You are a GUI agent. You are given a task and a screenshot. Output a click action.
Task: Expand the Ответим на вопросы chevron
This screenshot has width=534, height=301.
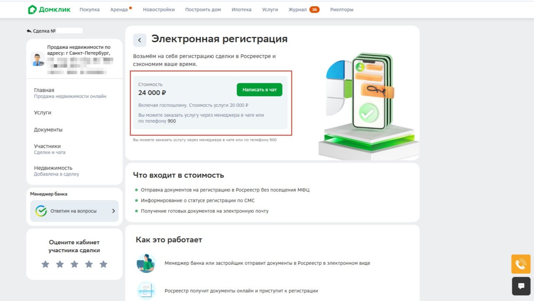tap(113, 211)
